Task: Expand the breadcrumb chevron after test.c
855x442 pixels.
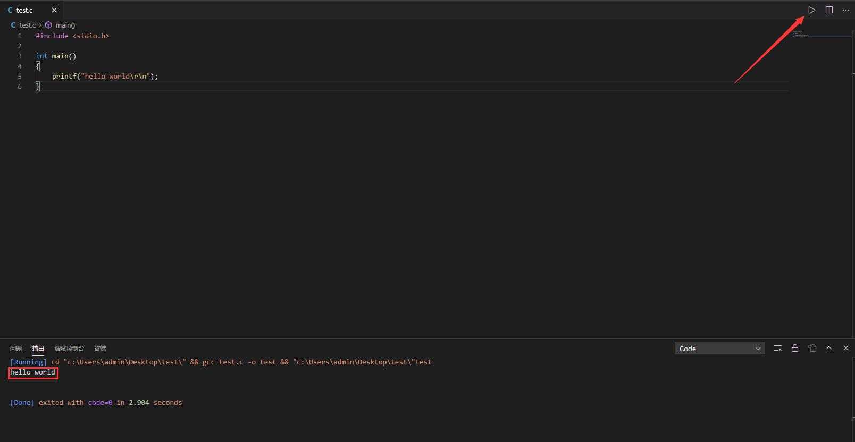Action: click(40, 25)
